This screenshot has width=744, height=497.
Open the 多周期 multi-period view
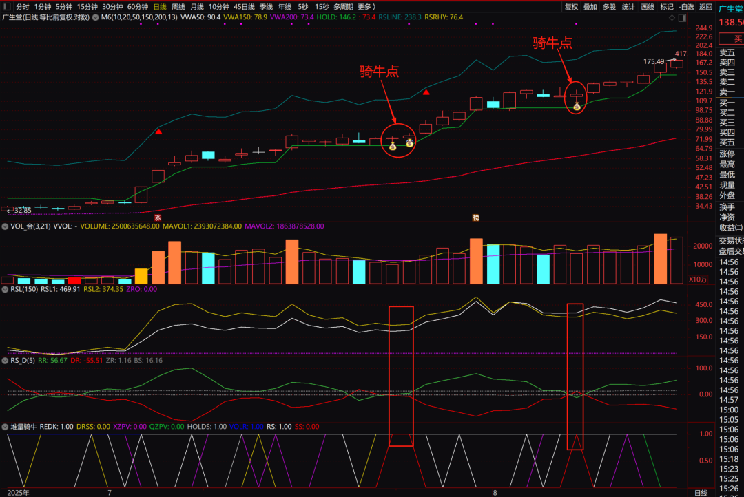[343, 7]
